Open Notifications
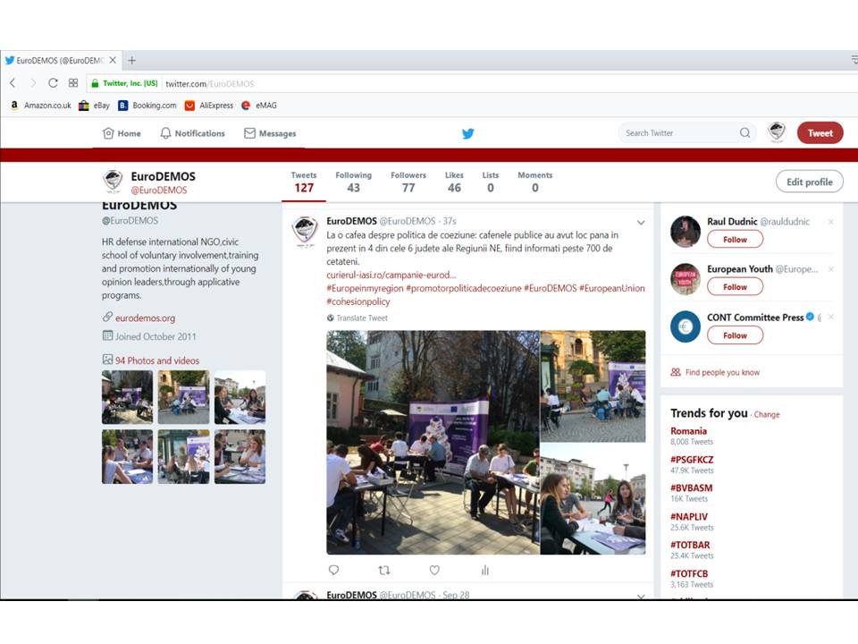The width and height of the screenshot is (858, 644). pos(192,133)
